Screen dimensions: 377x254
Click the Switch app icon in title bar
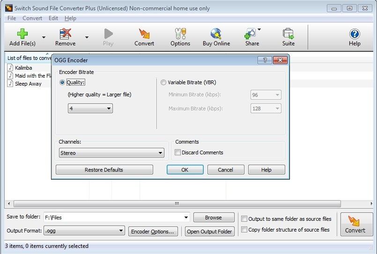[9, 8]
